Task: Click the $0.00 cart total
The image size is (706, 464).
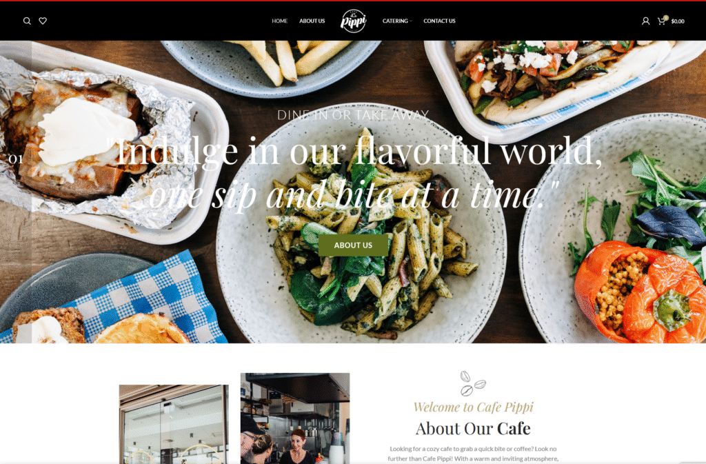Action: [x=678, y=21]
